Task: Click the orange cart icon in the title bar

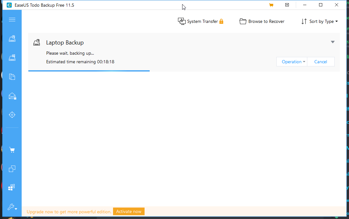Action: point(271,5)
